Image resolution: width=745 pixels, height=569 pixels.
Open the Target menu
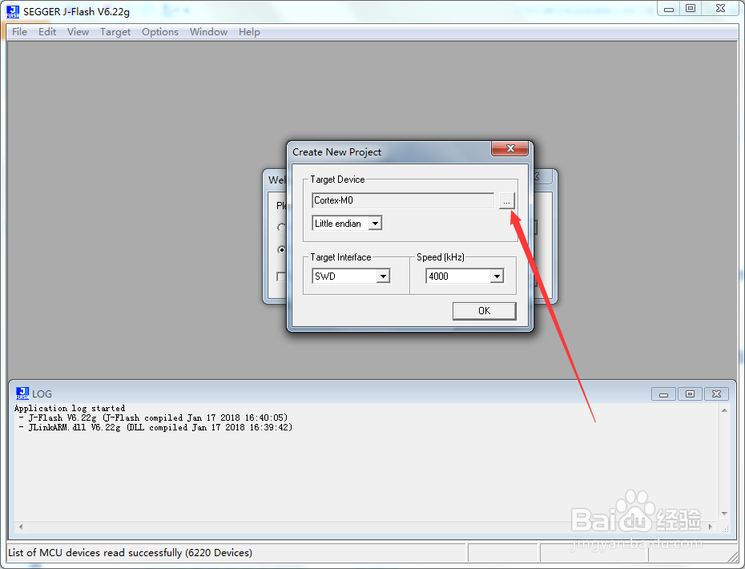[x=115, y=32]
